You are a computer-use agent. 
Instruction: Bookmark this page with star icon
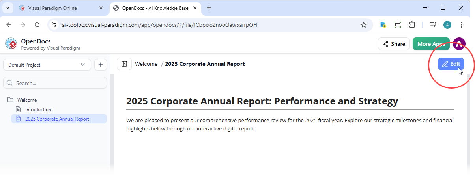(363, 25)
